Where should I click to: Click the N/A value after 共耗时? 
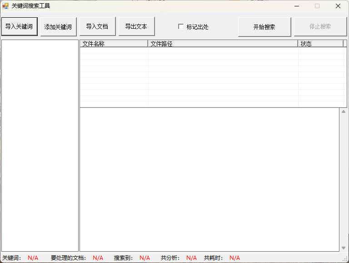tap(234, 258)
